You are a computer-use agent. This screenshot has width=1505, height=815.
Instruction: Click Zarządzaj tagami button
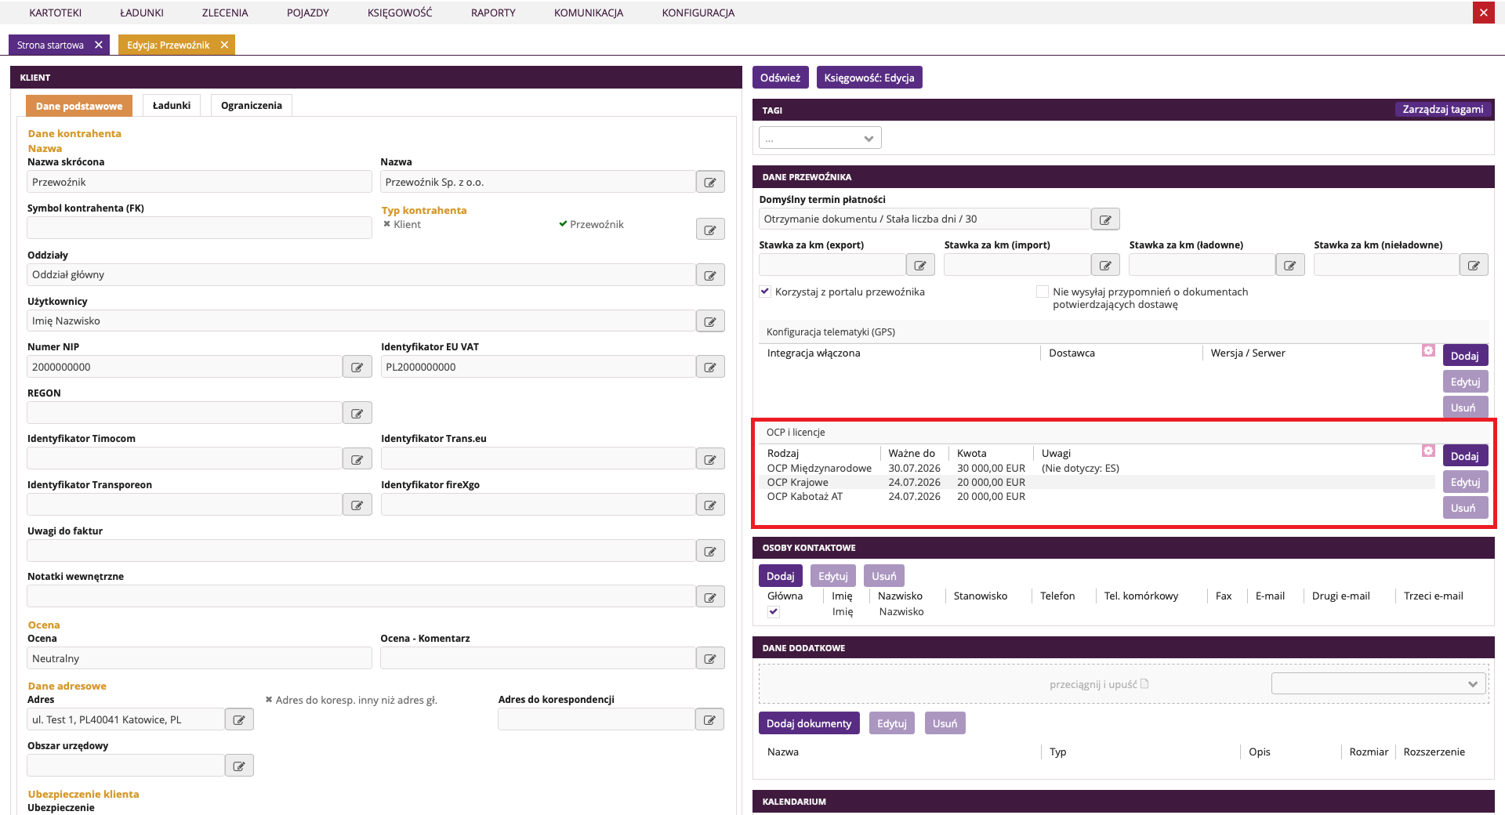point(1442,109)
